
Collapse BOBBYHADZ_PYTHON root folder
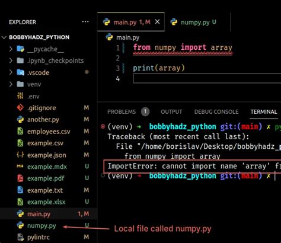tap(4, 37)
